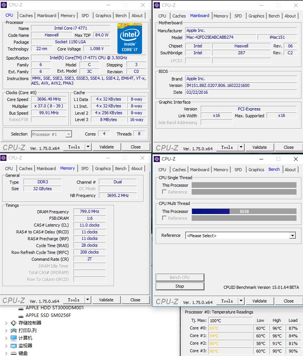This screenshot has width=303, height=356.
Task: Click the computer (计算机) icon
Action: (14, 338)
